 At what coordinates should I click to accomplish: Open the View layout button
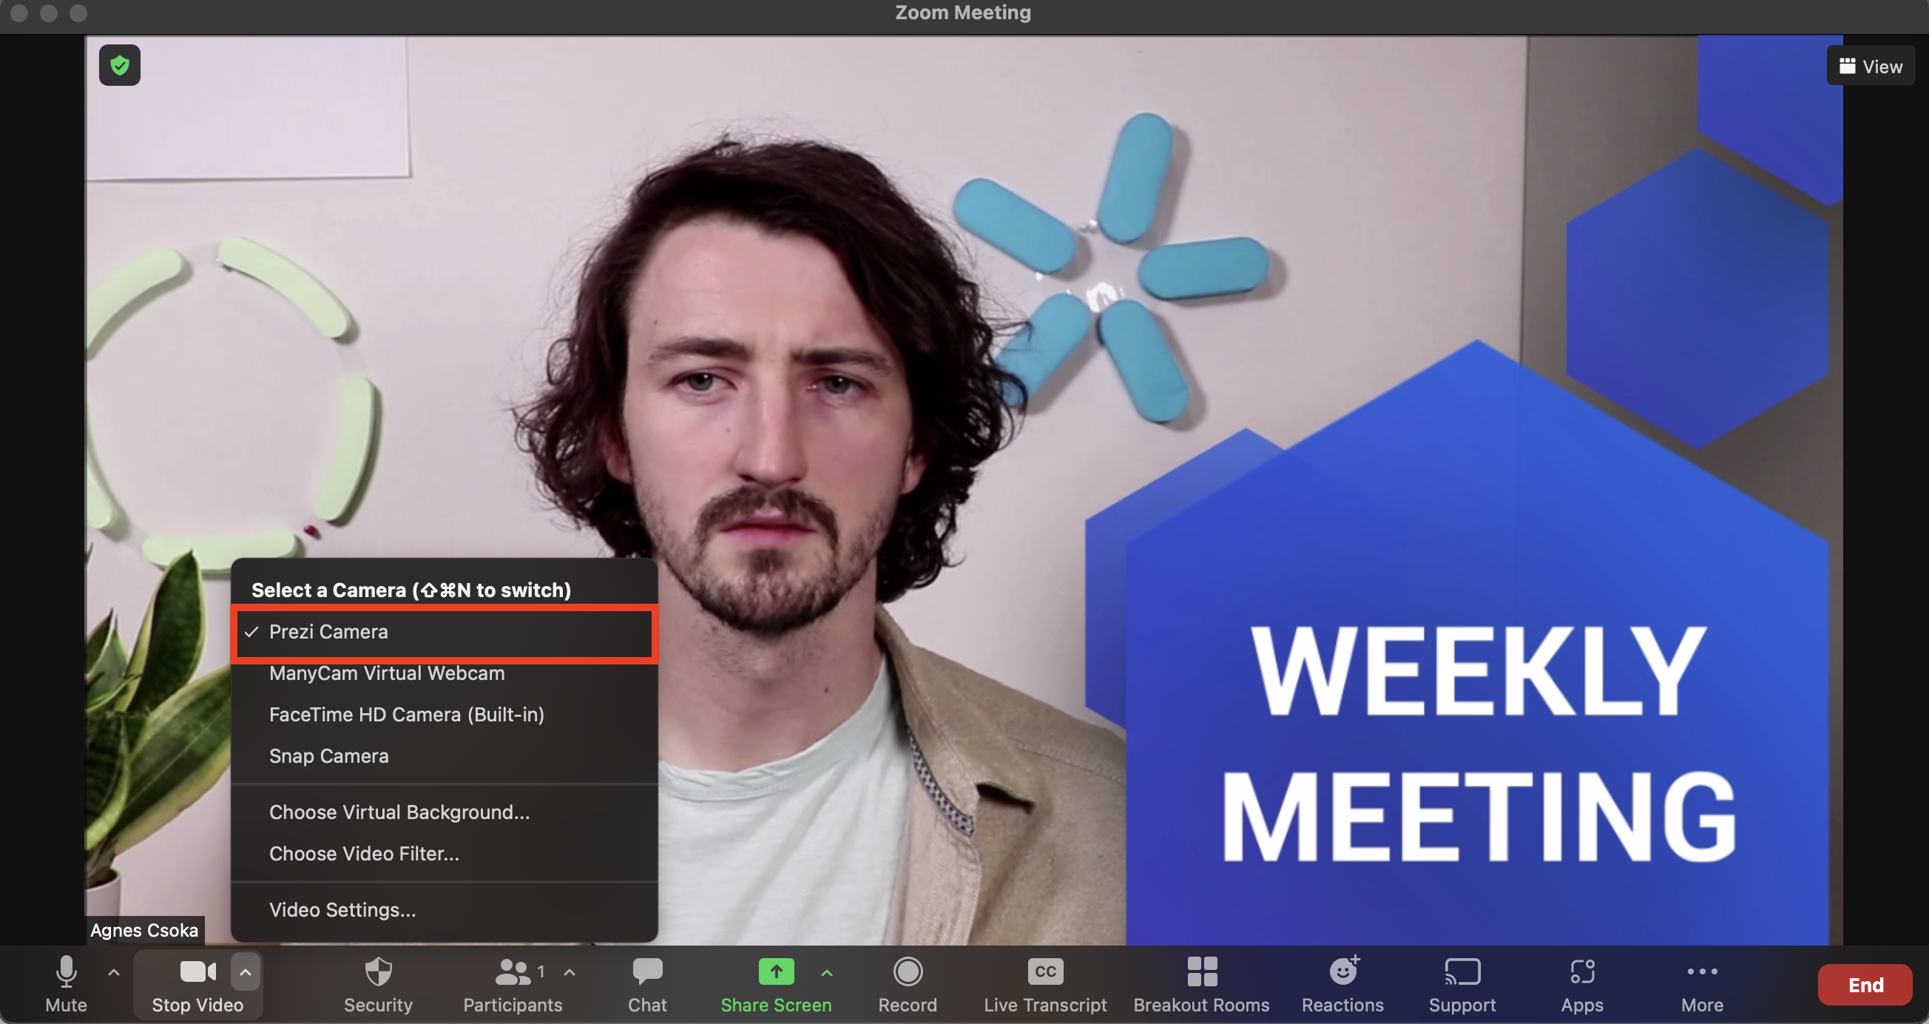coord(1871,66)
